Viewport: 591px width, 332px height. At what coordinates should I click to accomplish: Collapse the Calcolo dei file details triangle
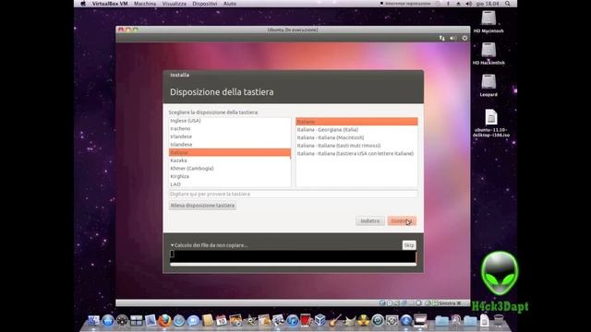pyautogui.click(x=172, y=245)
